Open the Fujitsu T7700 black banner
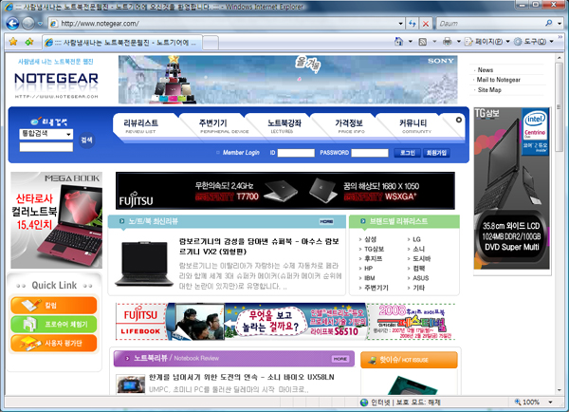Screen dimensions: 569x412 coord(284,191)
